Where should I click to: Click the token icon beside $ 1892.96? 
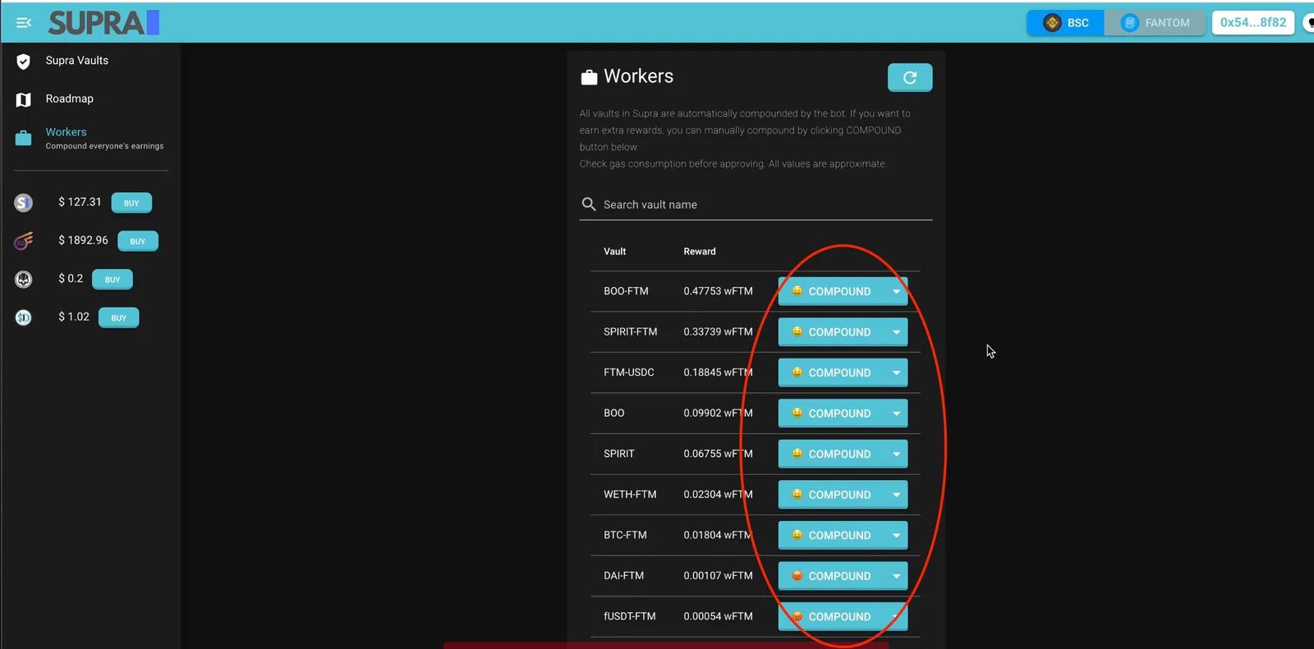(24, 241)
